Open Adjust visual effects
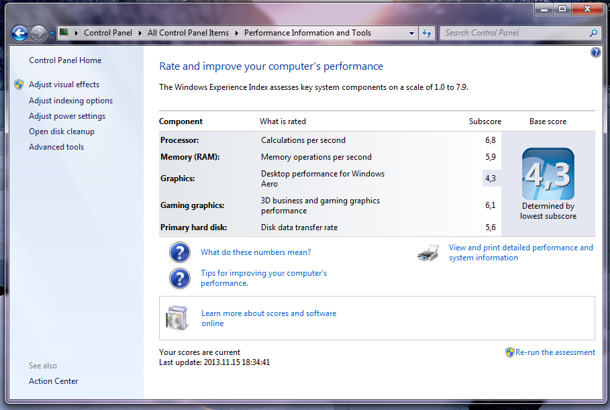Viewport: 610px width, 410px height. [64, 85]
